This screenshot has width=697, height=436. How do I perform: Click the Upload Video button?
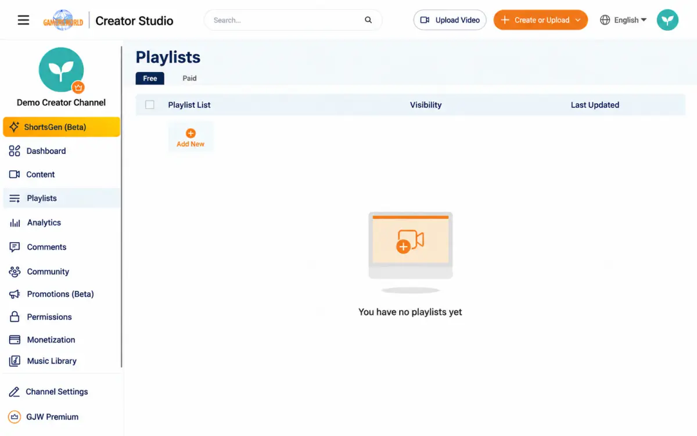[450, 20]
